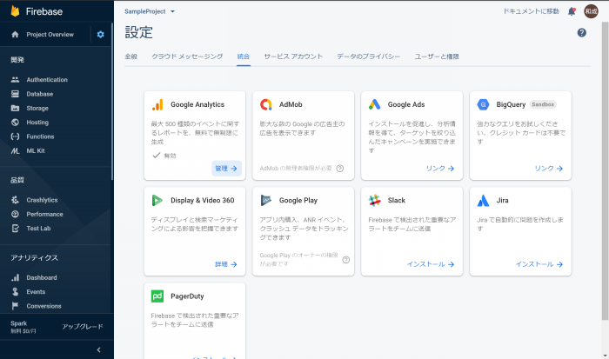Click the Spark plan label

pyautogui.click(x=18, y=323)
